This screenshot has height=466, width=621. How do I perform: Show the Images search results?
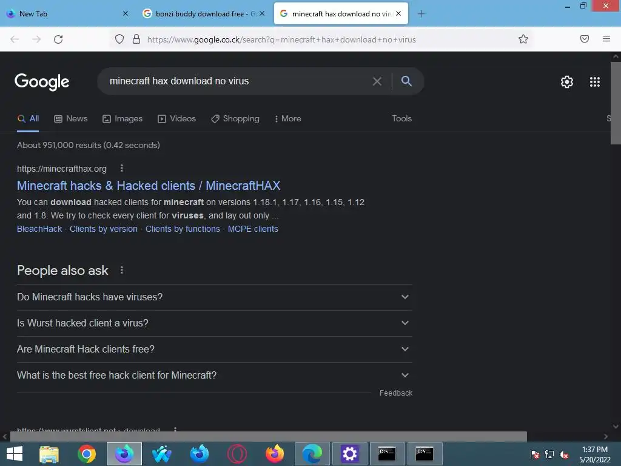click(123, 118)
